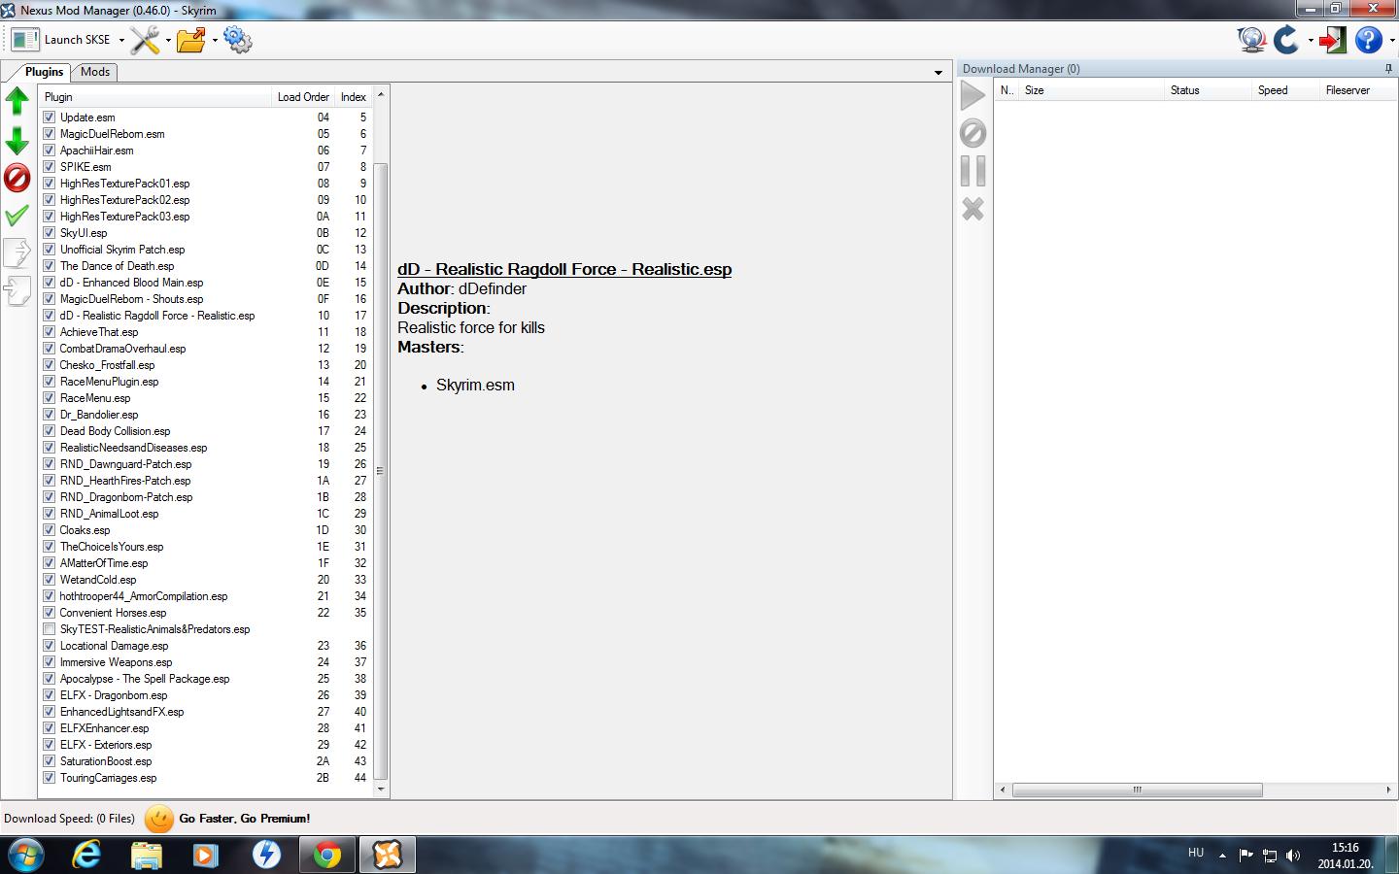
Task: Open the tab list dropdown arrow
Action: [938, 73]
